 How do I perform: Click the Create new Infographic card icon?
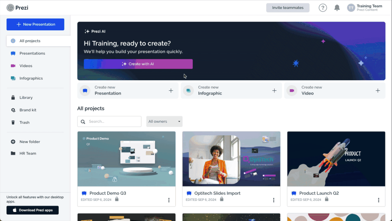pyautogui.click(x=188, y=91)
